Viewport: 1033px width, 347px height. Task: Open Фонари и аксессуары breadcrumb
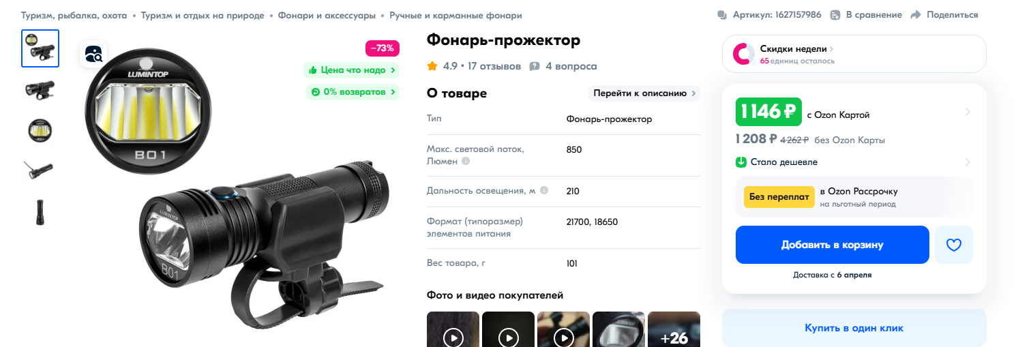327,15
